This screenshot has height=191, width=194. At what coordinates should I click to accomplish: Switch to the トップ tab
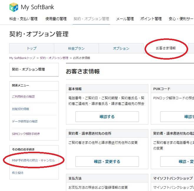tap(32, 48)
